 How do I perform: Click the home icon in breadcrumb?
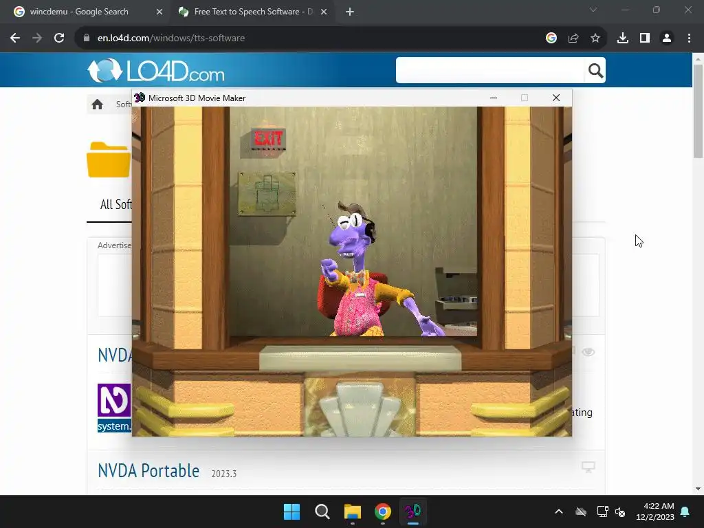pos(98,104)
